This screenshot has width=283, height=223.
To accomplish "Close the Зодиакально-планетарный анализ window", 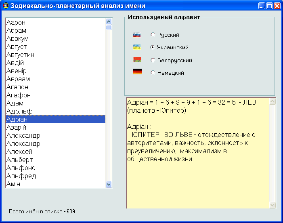I will pos(277,6).
